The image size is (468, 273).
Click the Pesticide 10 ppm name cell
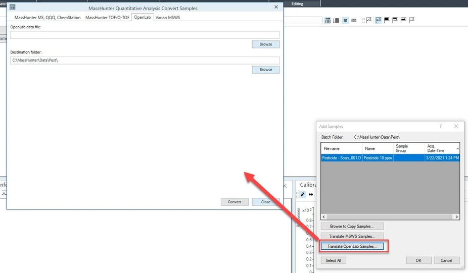(x=378, y=157)
